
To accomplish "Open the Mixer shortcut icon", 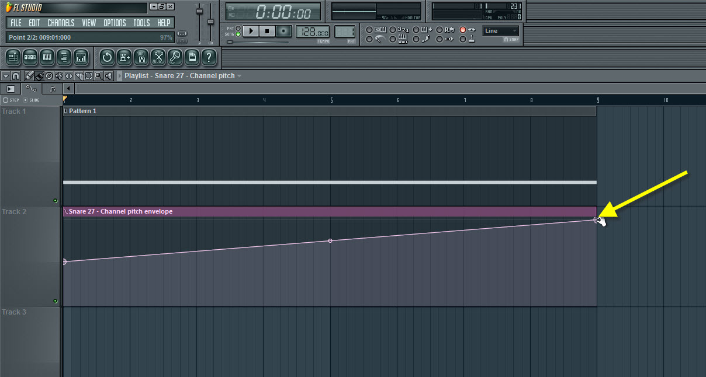I will coord(81,57).
